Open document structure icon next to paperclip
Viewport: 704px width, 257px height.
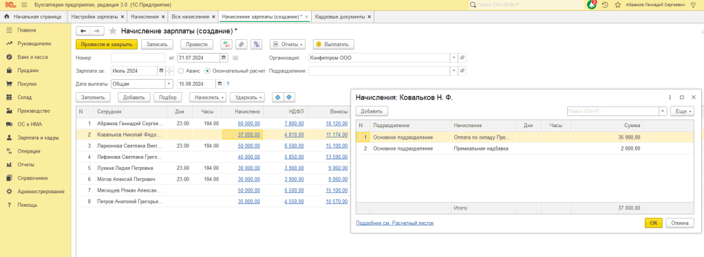point(257,45)
